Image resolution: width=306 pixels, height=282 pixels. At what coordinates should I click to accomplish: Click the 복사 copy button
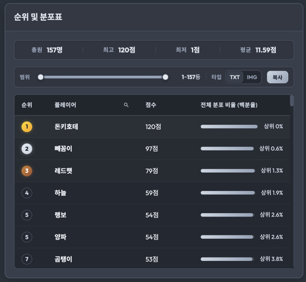pyautogui.click(x=277, y=77)
